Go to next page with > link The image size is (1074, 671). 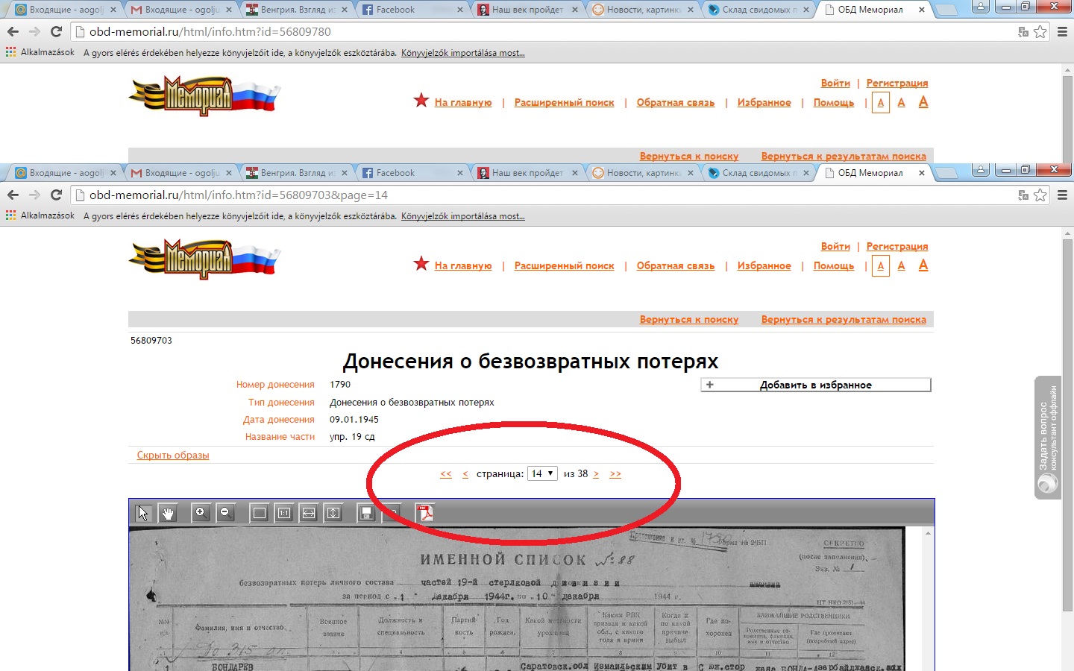pyautogui.click(x=596, y=474)
